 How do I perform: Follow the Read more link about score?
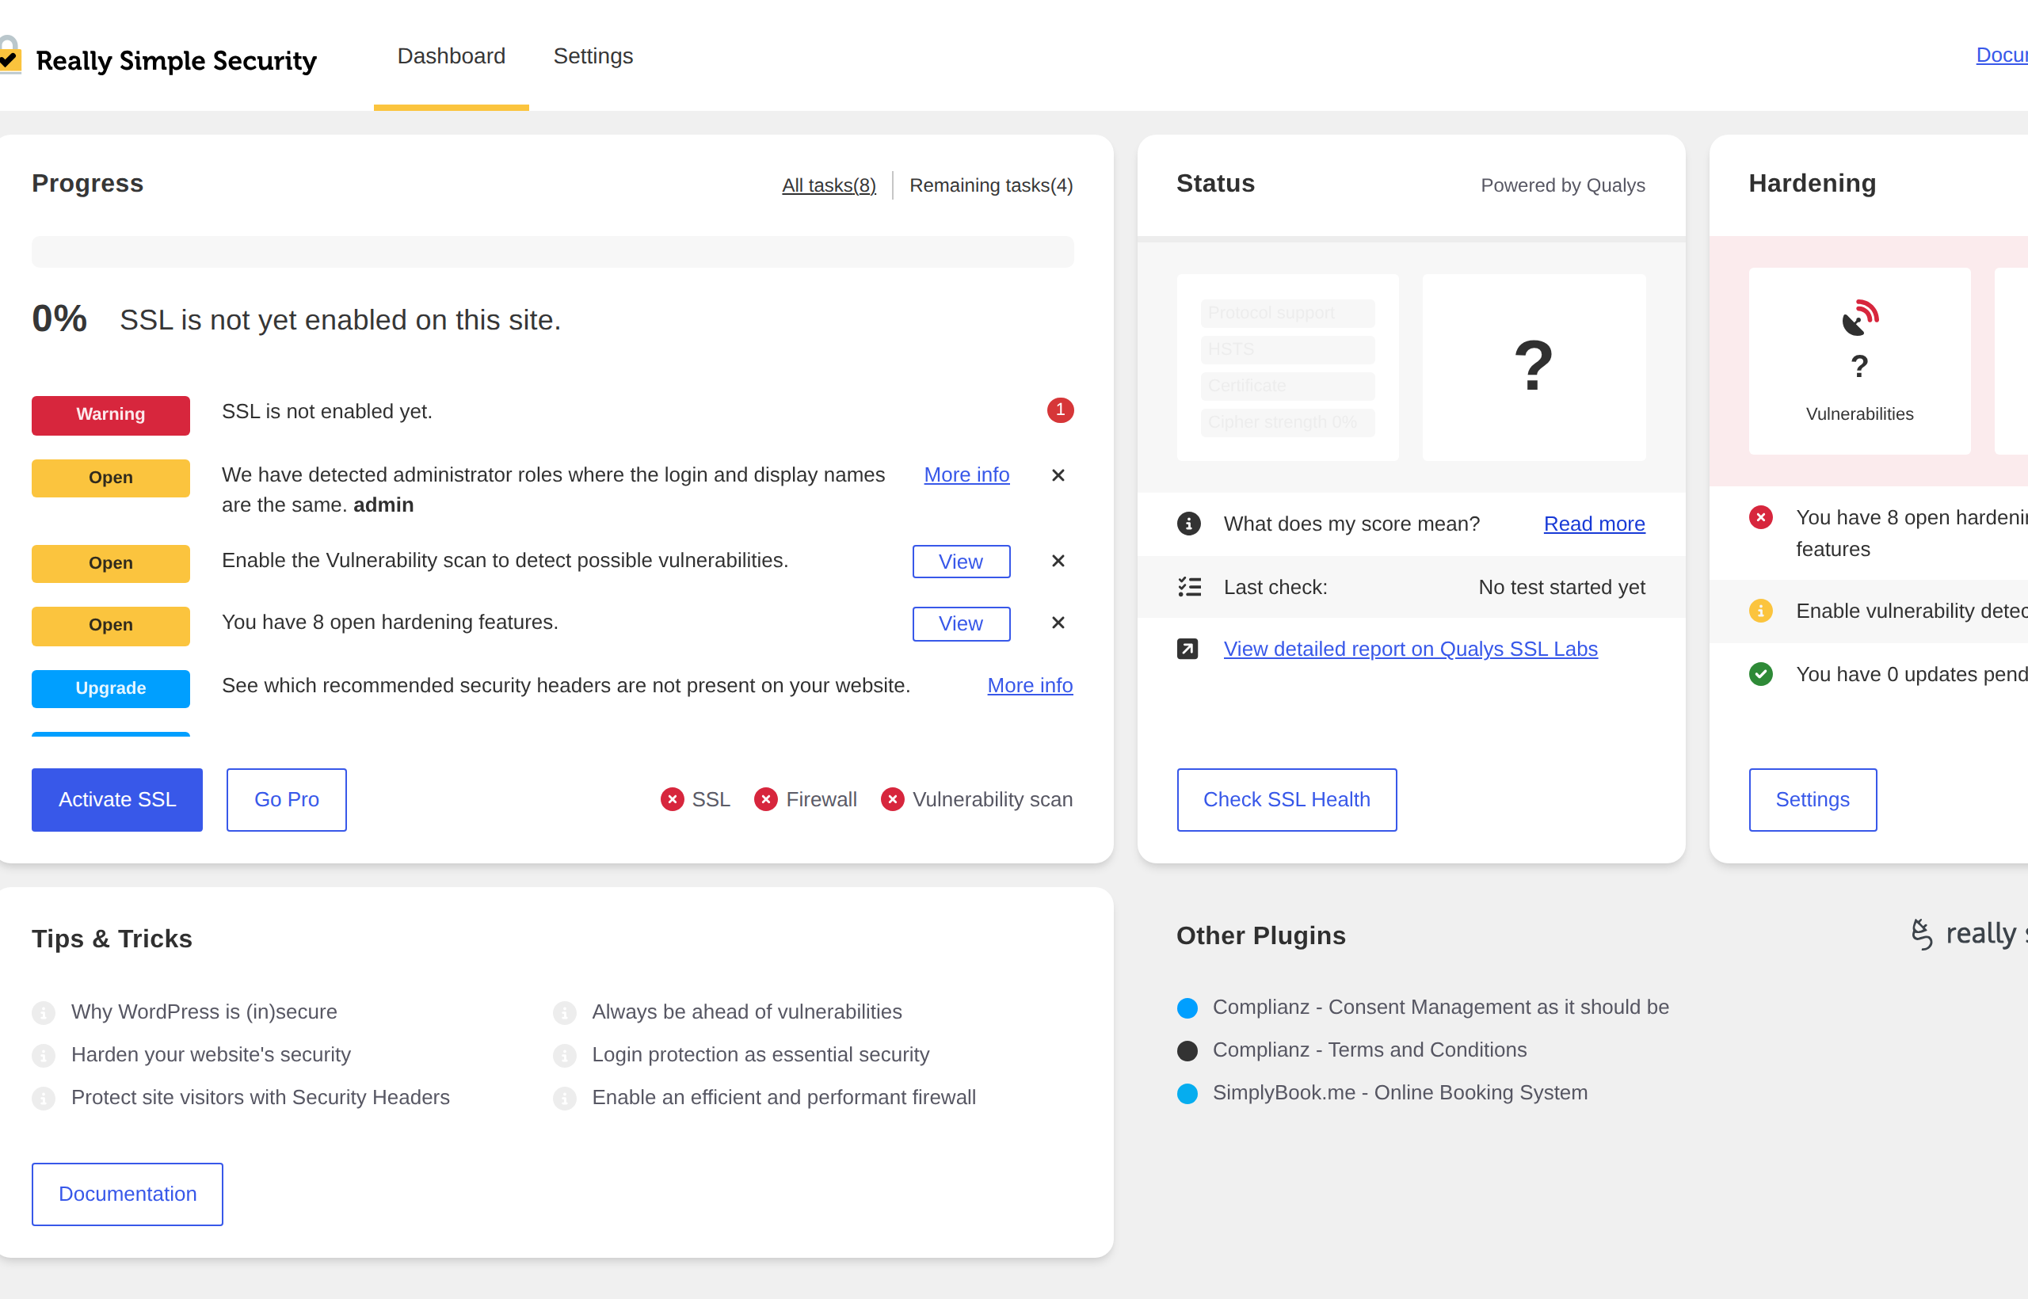(x=1595, y=524)
